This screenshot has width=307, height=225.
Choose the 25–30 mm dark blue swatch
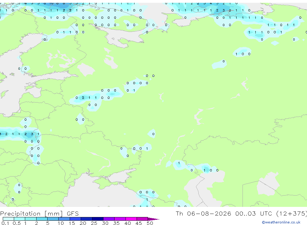(x=98, y=219)
